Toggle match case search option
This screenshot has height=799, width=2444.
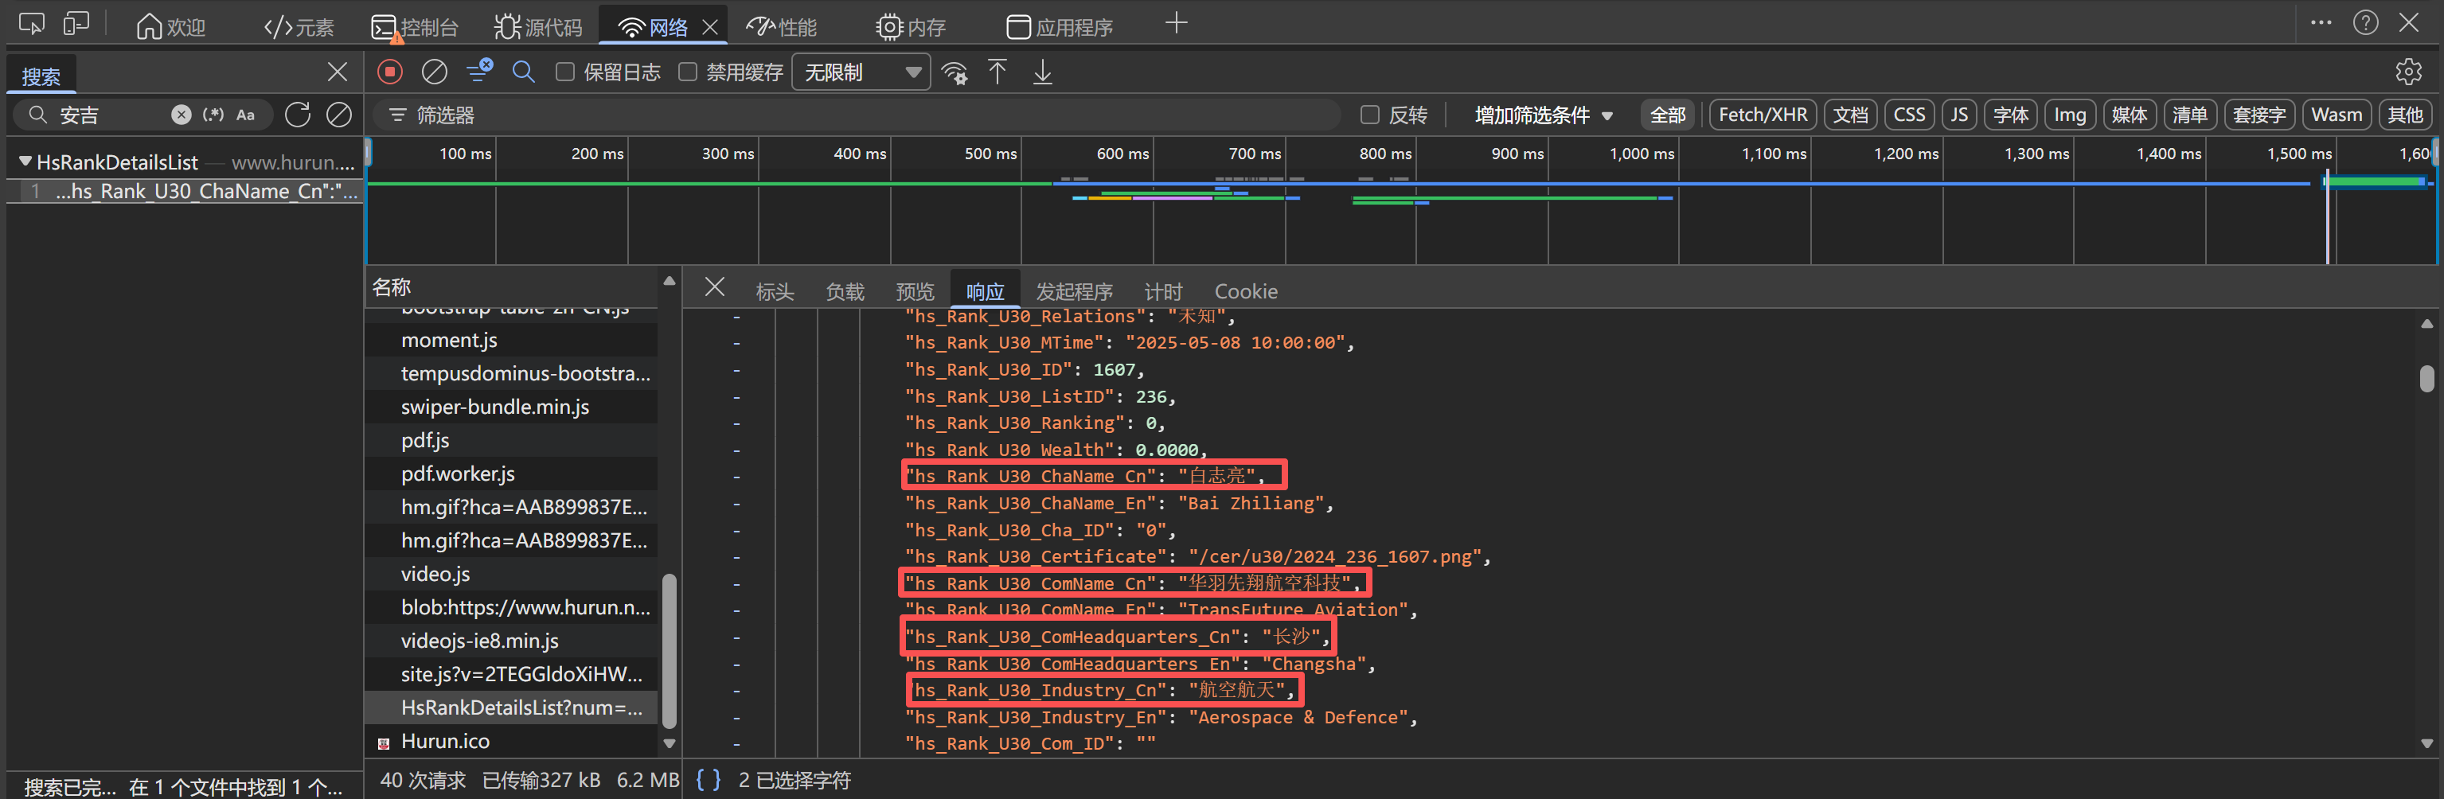(x=246, y=115)
